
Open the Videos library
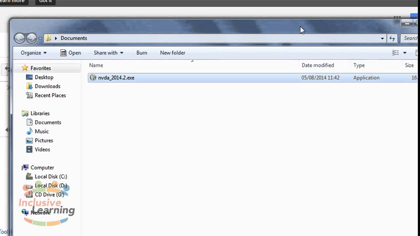42,149
